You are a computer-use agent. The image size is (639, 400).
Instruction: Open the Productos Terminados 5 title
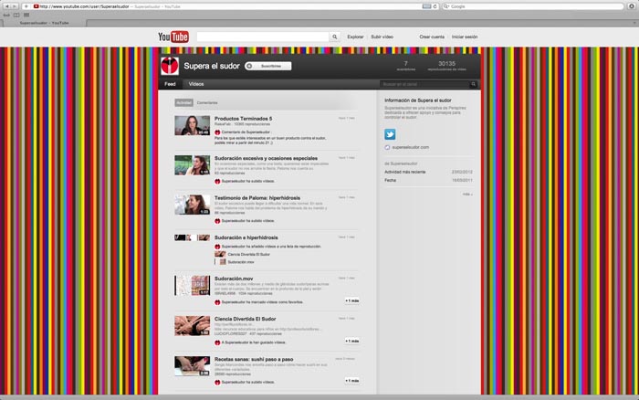pos(244,119)
